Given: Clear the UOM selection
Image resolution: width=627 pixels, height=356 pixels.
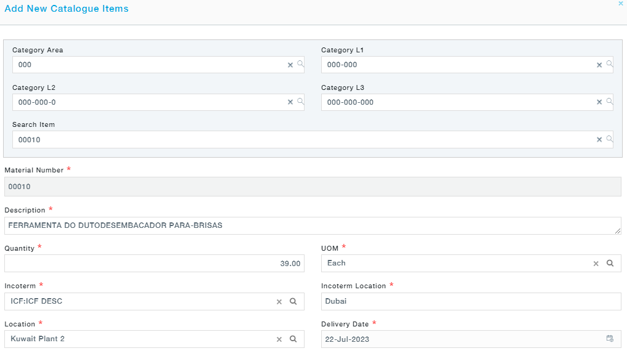Looking at the screenshot, I should click(596, 264).
